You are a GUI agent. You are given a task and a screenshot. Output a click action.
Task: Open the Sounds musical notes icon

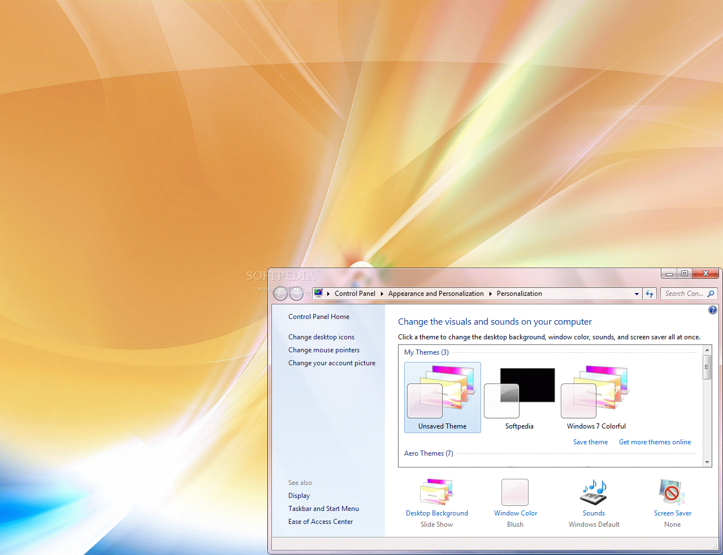point(594,492)
